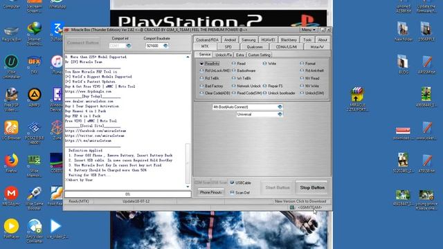Launch Internet Download Manager desktop icon

click(35, 34)
